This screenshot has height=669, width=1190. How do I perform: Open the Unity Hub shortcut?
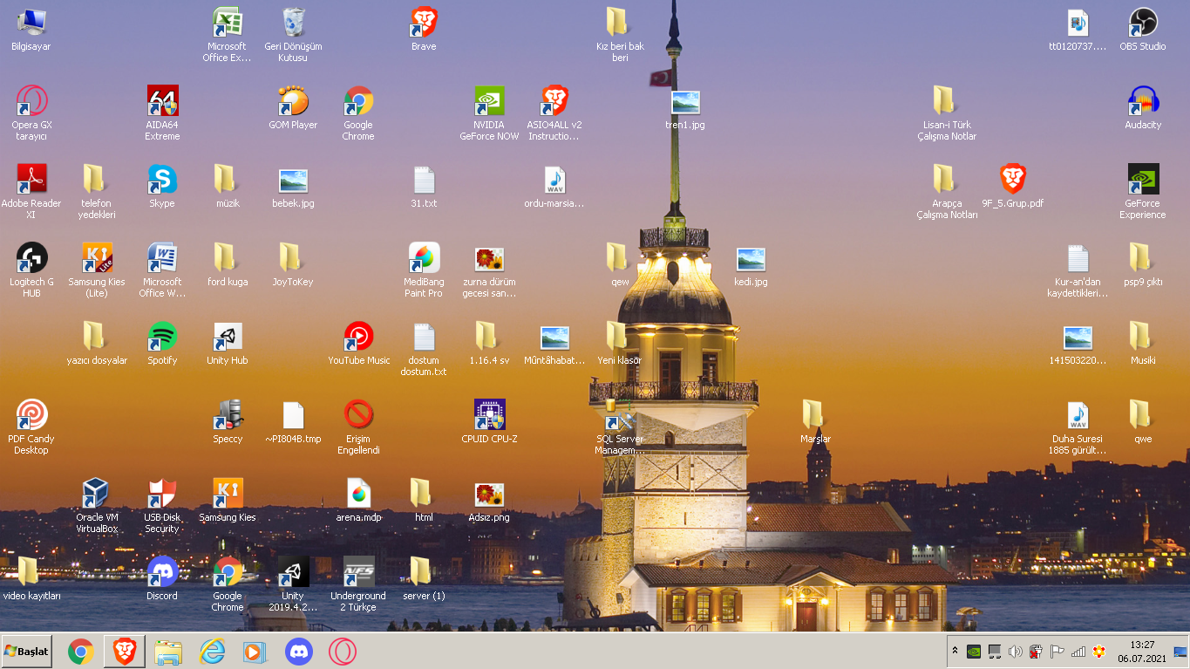(x=228, y=338)
